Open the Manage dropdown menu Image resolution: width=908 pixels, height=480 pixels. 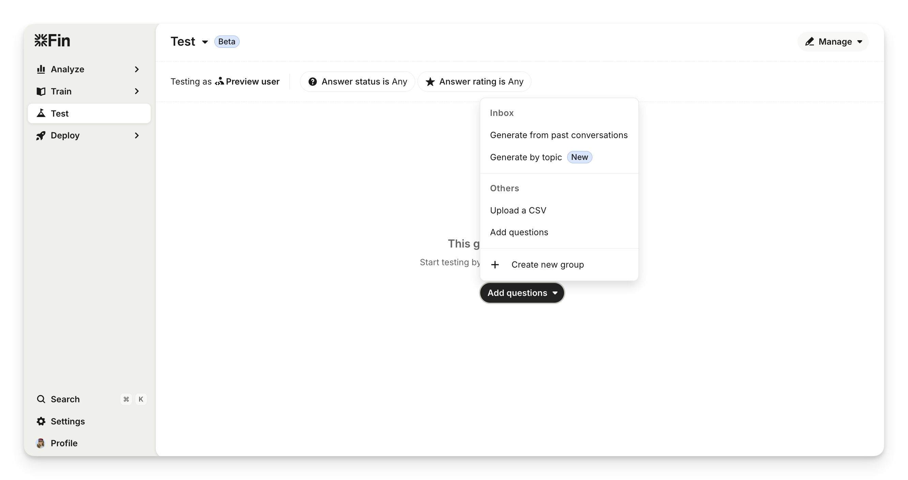click(x=833, y=42)
